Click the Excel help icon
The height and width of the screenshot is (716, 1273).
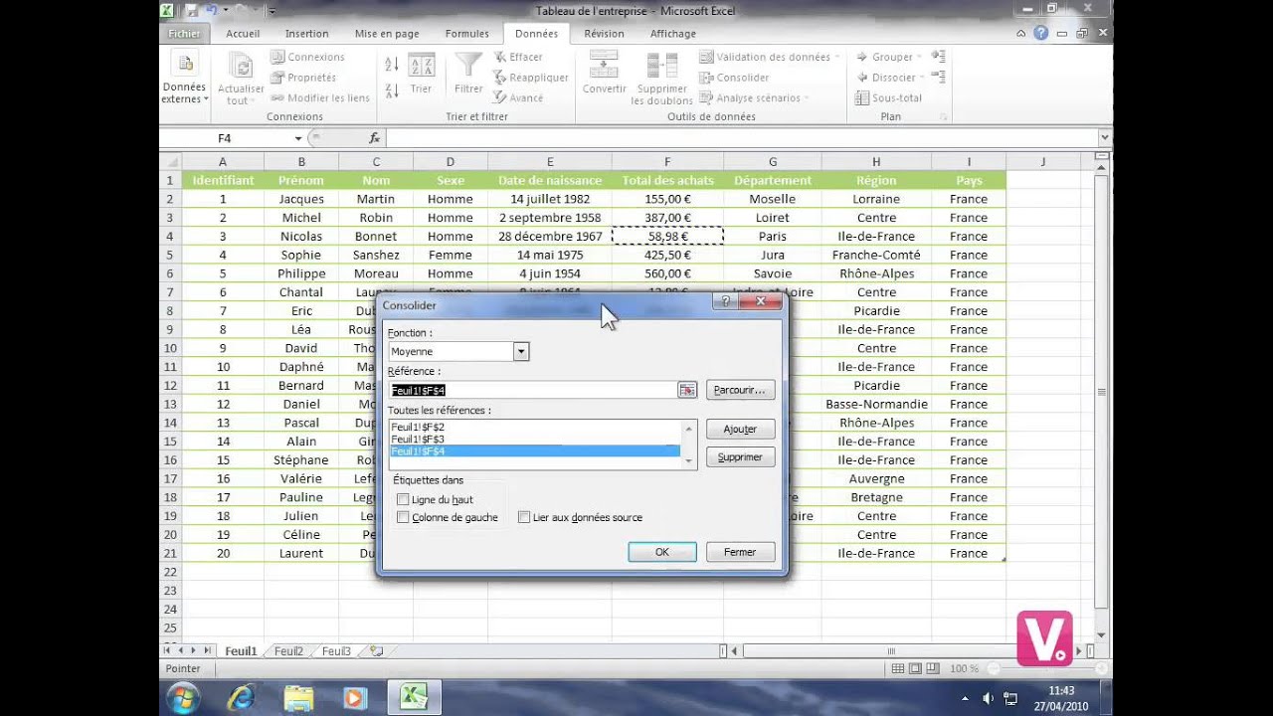tap(1040, 33)
